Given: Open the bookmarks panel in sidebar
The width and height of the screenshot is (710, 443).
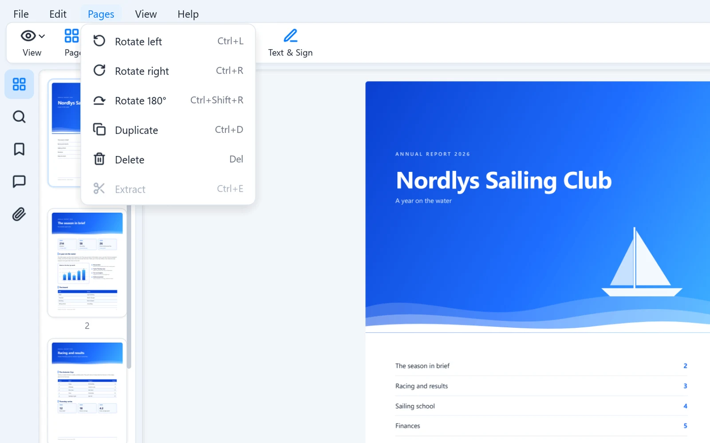Looking at the screenshot, I should [19, 149].
